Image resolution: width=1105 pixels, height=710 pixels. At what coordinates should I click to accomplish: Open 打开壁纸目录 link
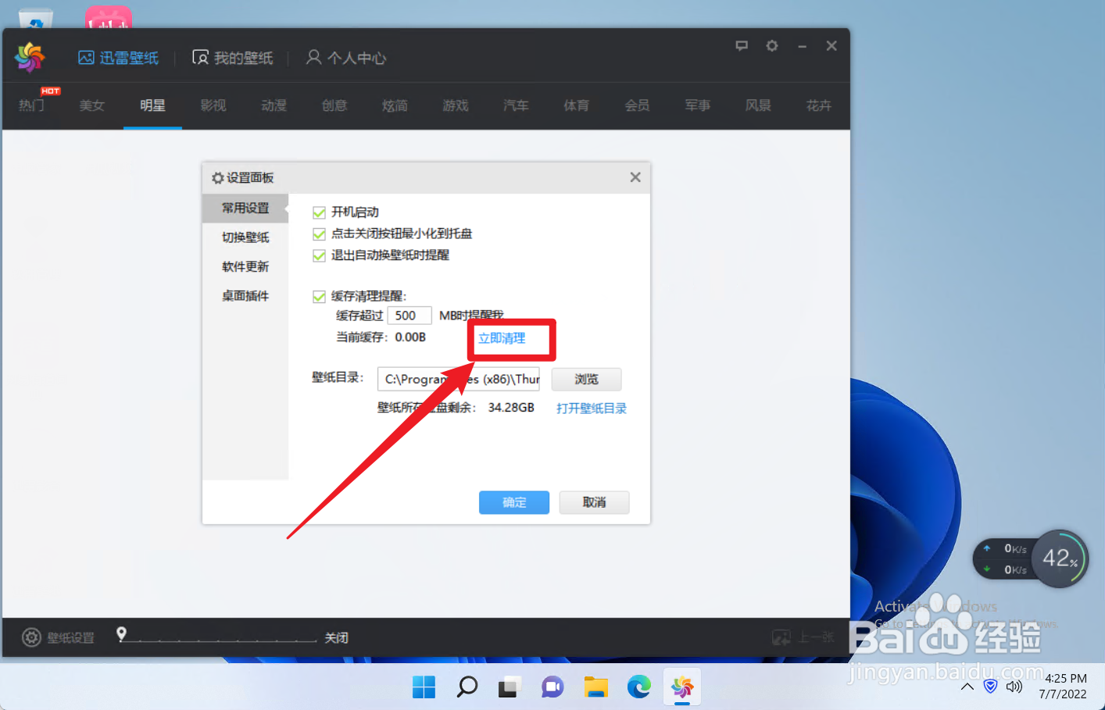pos(592,409)
